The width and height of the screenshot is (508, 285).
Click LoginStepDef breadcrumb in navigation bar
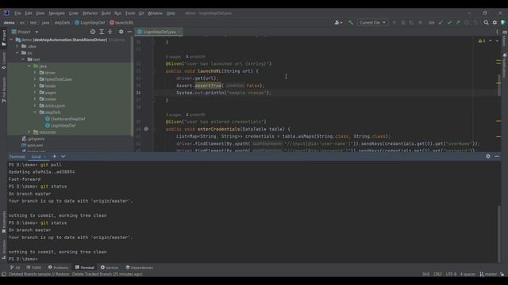pyautogui.click(x=90, y=23)
